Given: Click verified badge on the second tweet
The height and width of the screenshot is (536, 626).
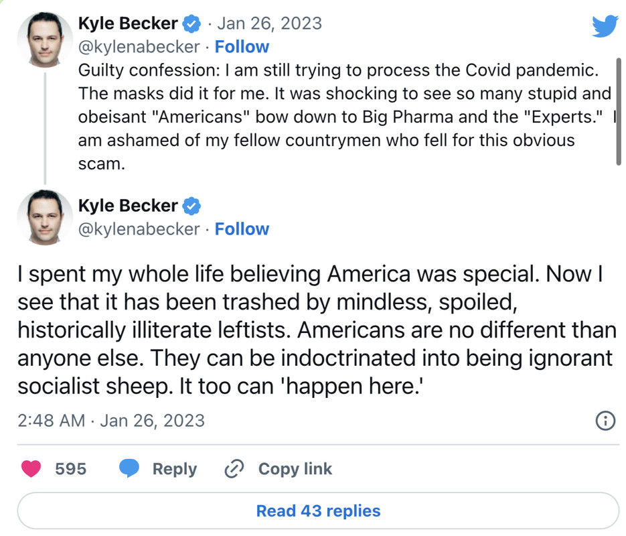Looking at the screenshot, I should (x=191, y=206).
